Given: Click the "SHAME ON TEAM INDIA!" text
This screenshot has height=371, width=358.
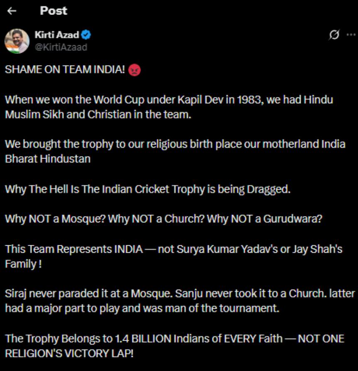Looking at the screenshot, I should pos(65,70).
